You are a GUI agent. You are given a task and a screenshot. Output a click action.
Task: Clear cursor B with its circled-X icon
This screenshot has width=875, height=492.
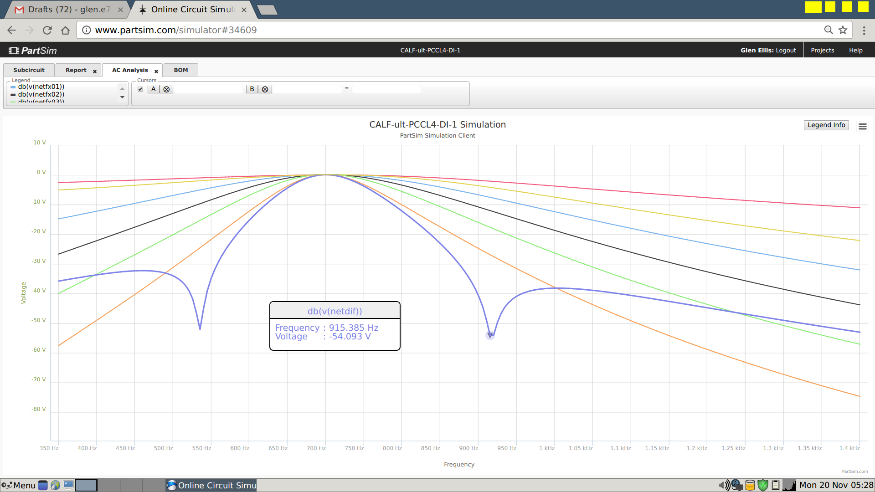click(x=265, y=89)
